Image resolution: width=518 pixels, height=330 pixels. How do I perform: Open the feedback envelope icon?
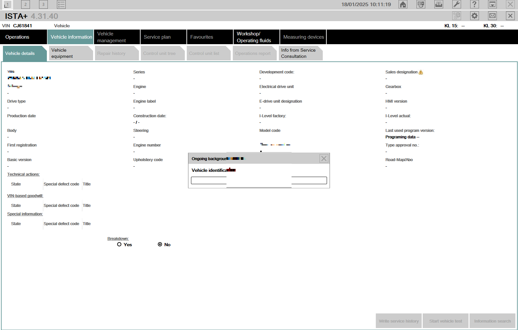pyautogui.click(x=493, y=16)
